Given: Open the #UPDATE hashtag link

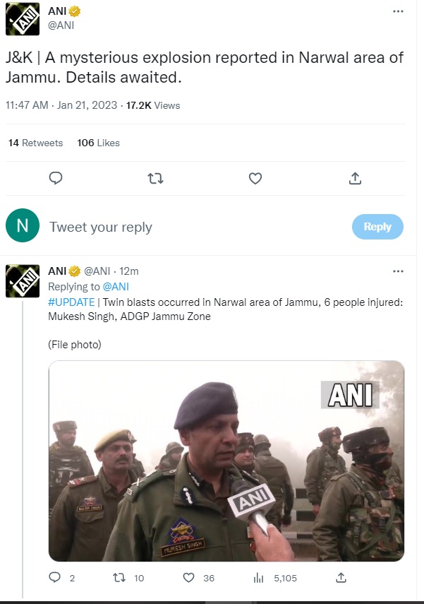Looking at the screenshot, I should pos(71,302).
